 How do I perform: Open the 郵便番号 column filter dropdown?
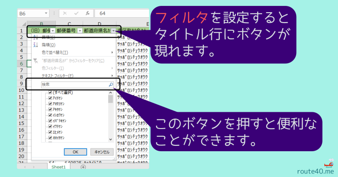coord(80,31)
